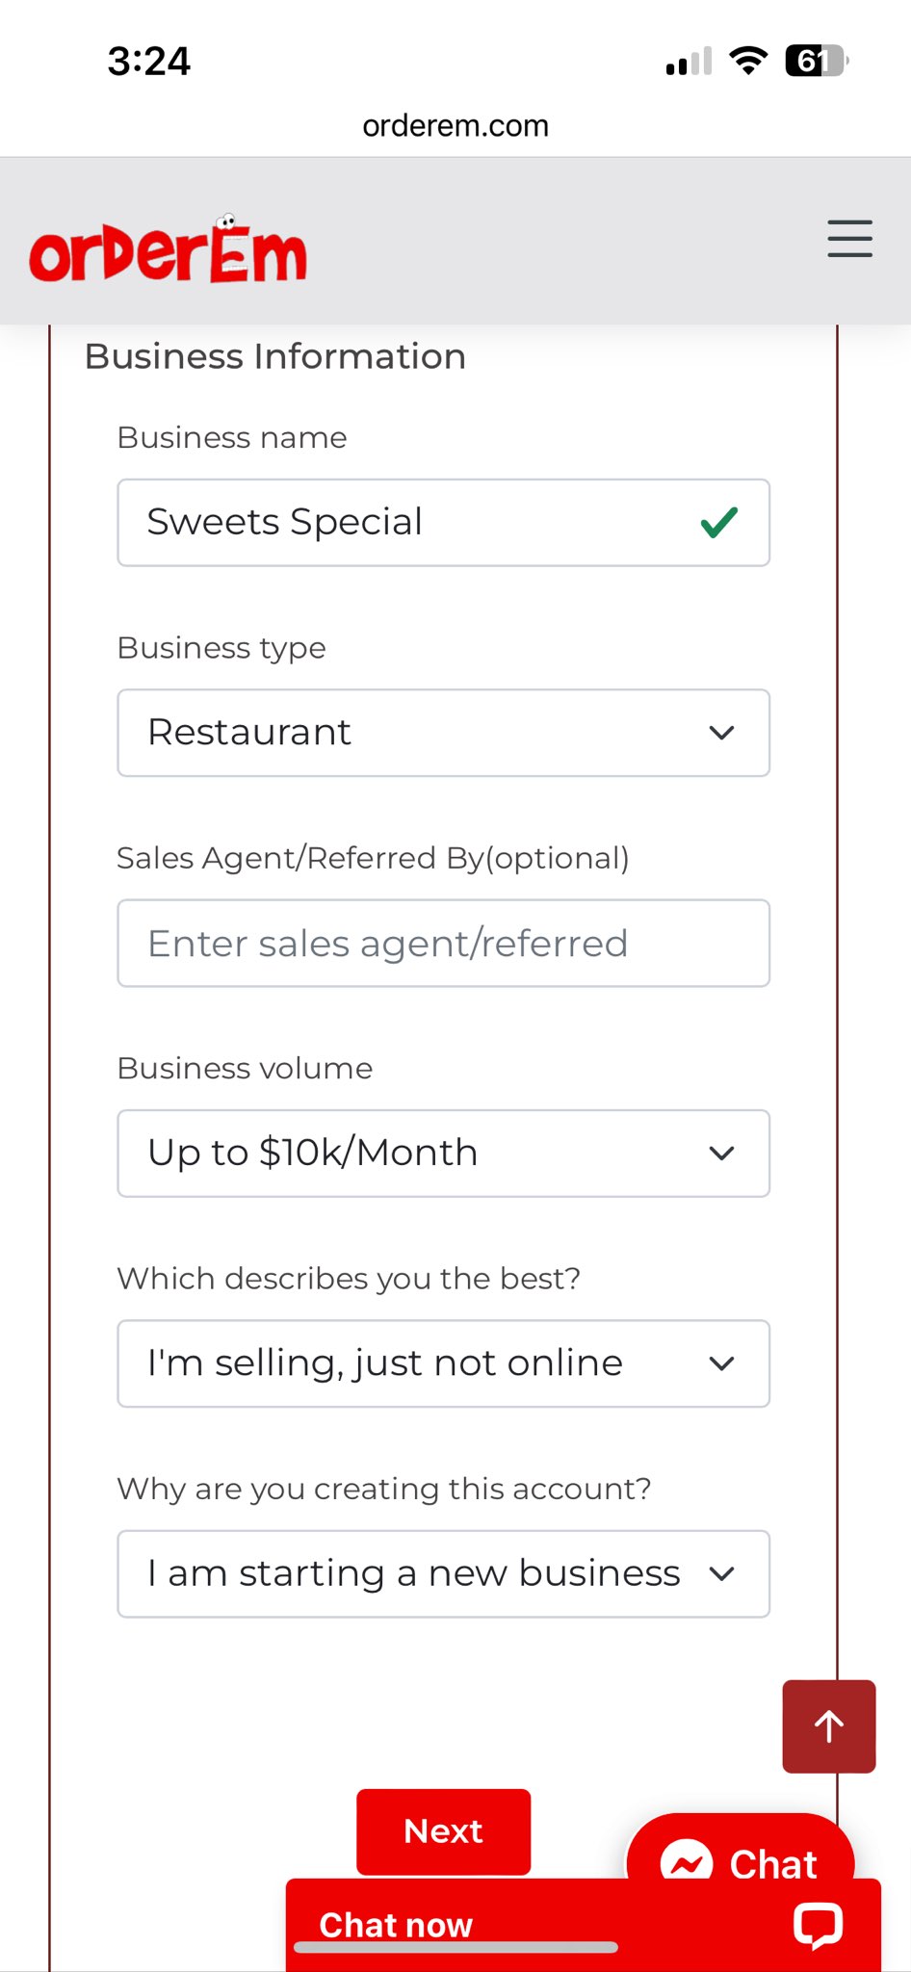911x1972 pixels.
Task: Open the 'Why are you creating' dropdown
Action: (x=443, y=1574)
